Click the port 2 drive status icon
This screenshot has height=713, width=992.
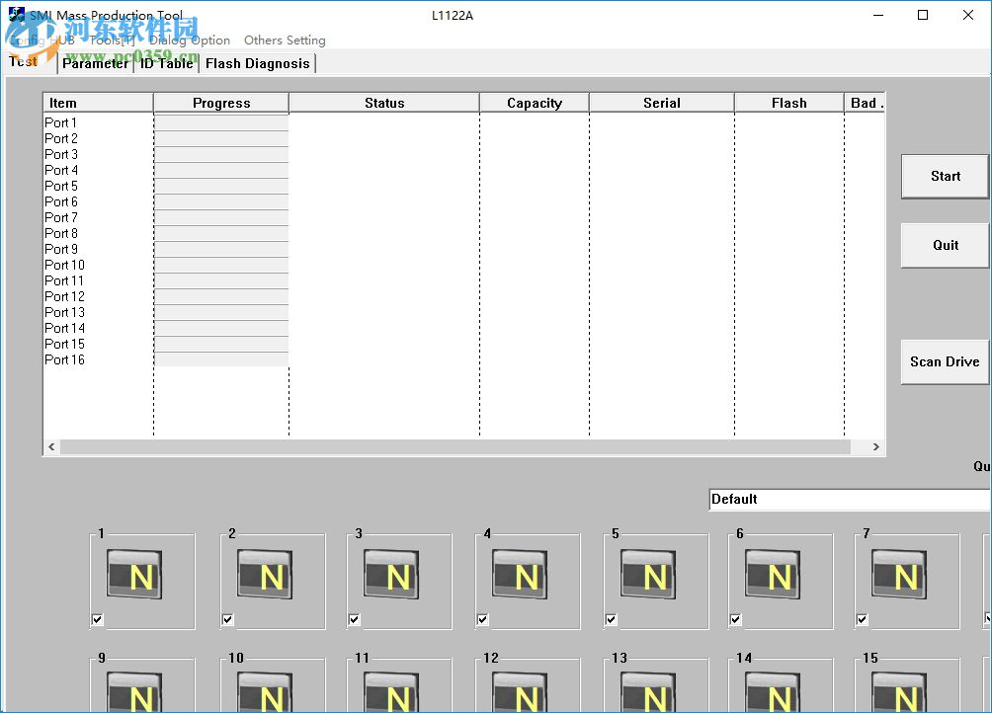point(265,574)
